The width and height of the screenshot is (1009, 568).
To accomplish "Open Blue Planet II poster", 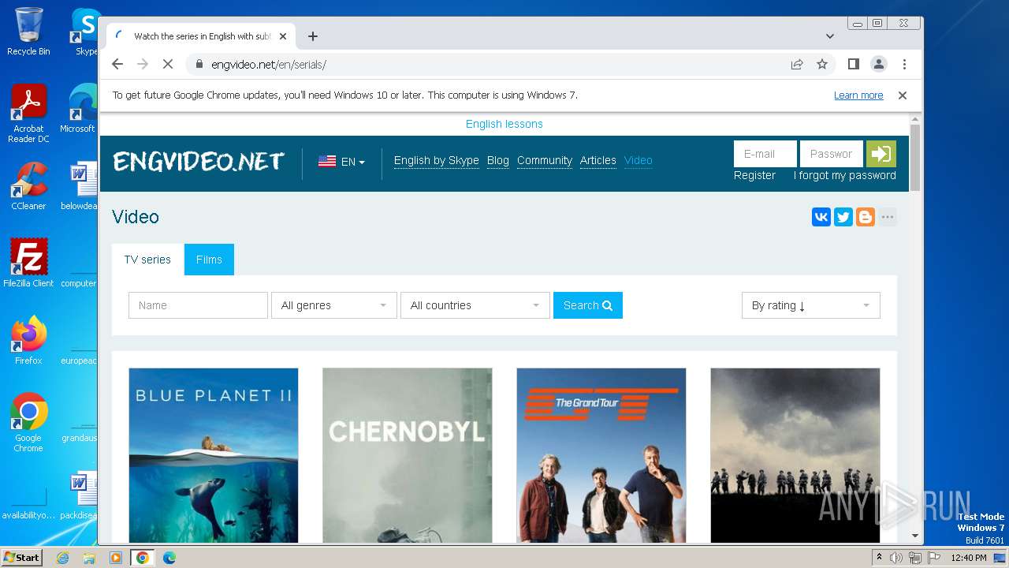I will 214,455.
